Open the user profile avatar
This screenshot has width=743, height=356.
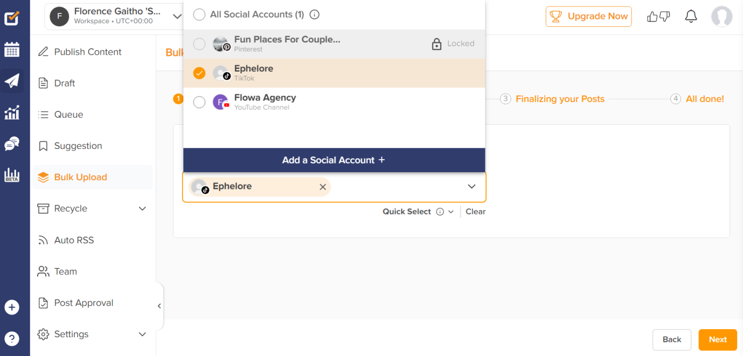[x=721, y=17]
